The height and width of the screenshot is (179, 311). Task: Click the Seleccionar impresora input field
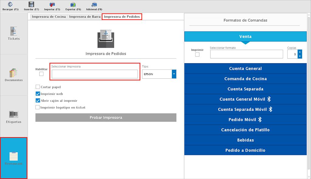[94, 74]
